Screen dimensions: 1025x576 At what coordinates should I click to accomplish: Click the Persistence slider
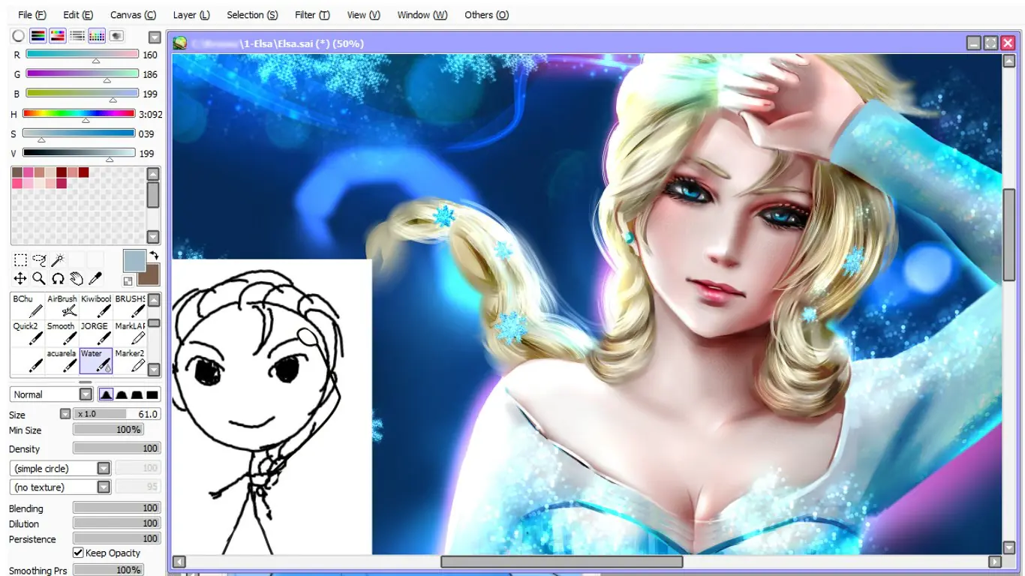116,538
